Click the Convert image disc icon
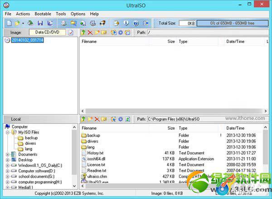This screenshot has height=199, width=272. pyautogui.click(x=83, y=23)
